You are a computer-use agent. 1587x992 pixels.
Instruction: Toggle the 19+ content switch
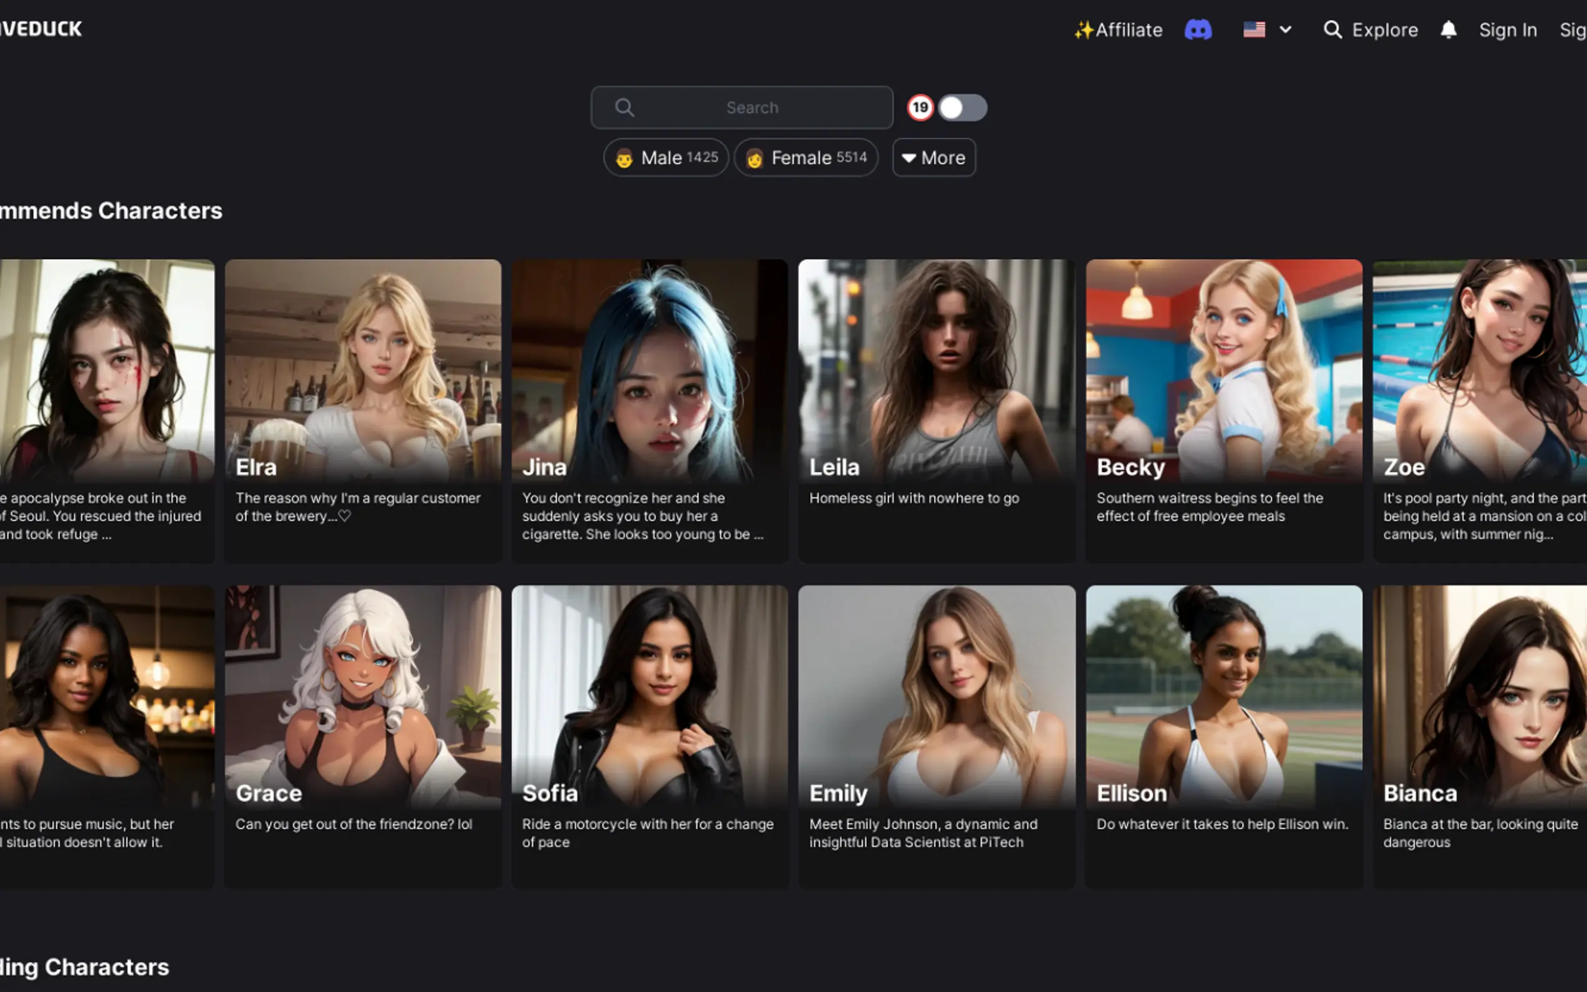[962, 107]
